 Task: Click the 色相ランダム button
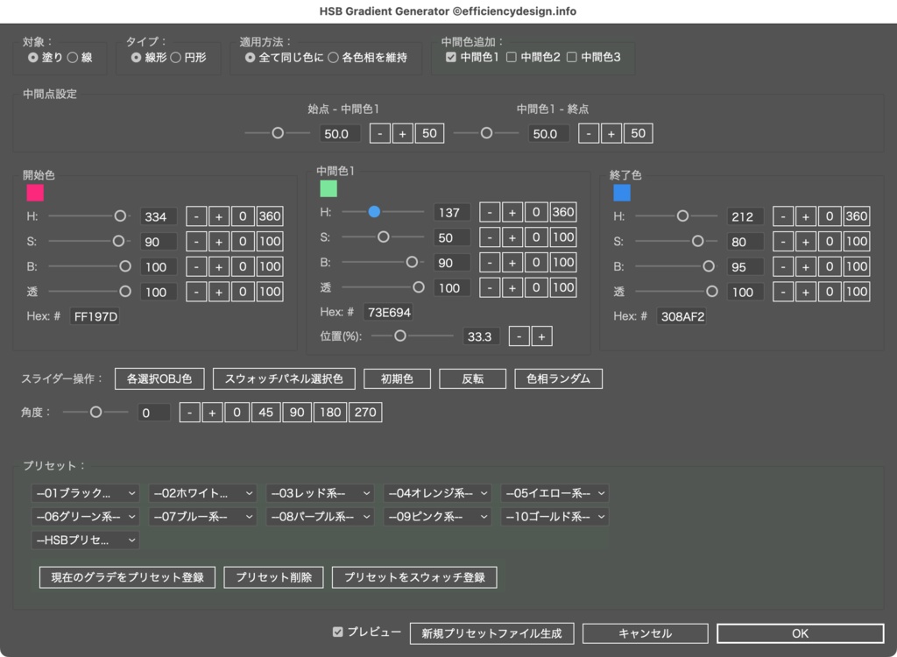558,378
